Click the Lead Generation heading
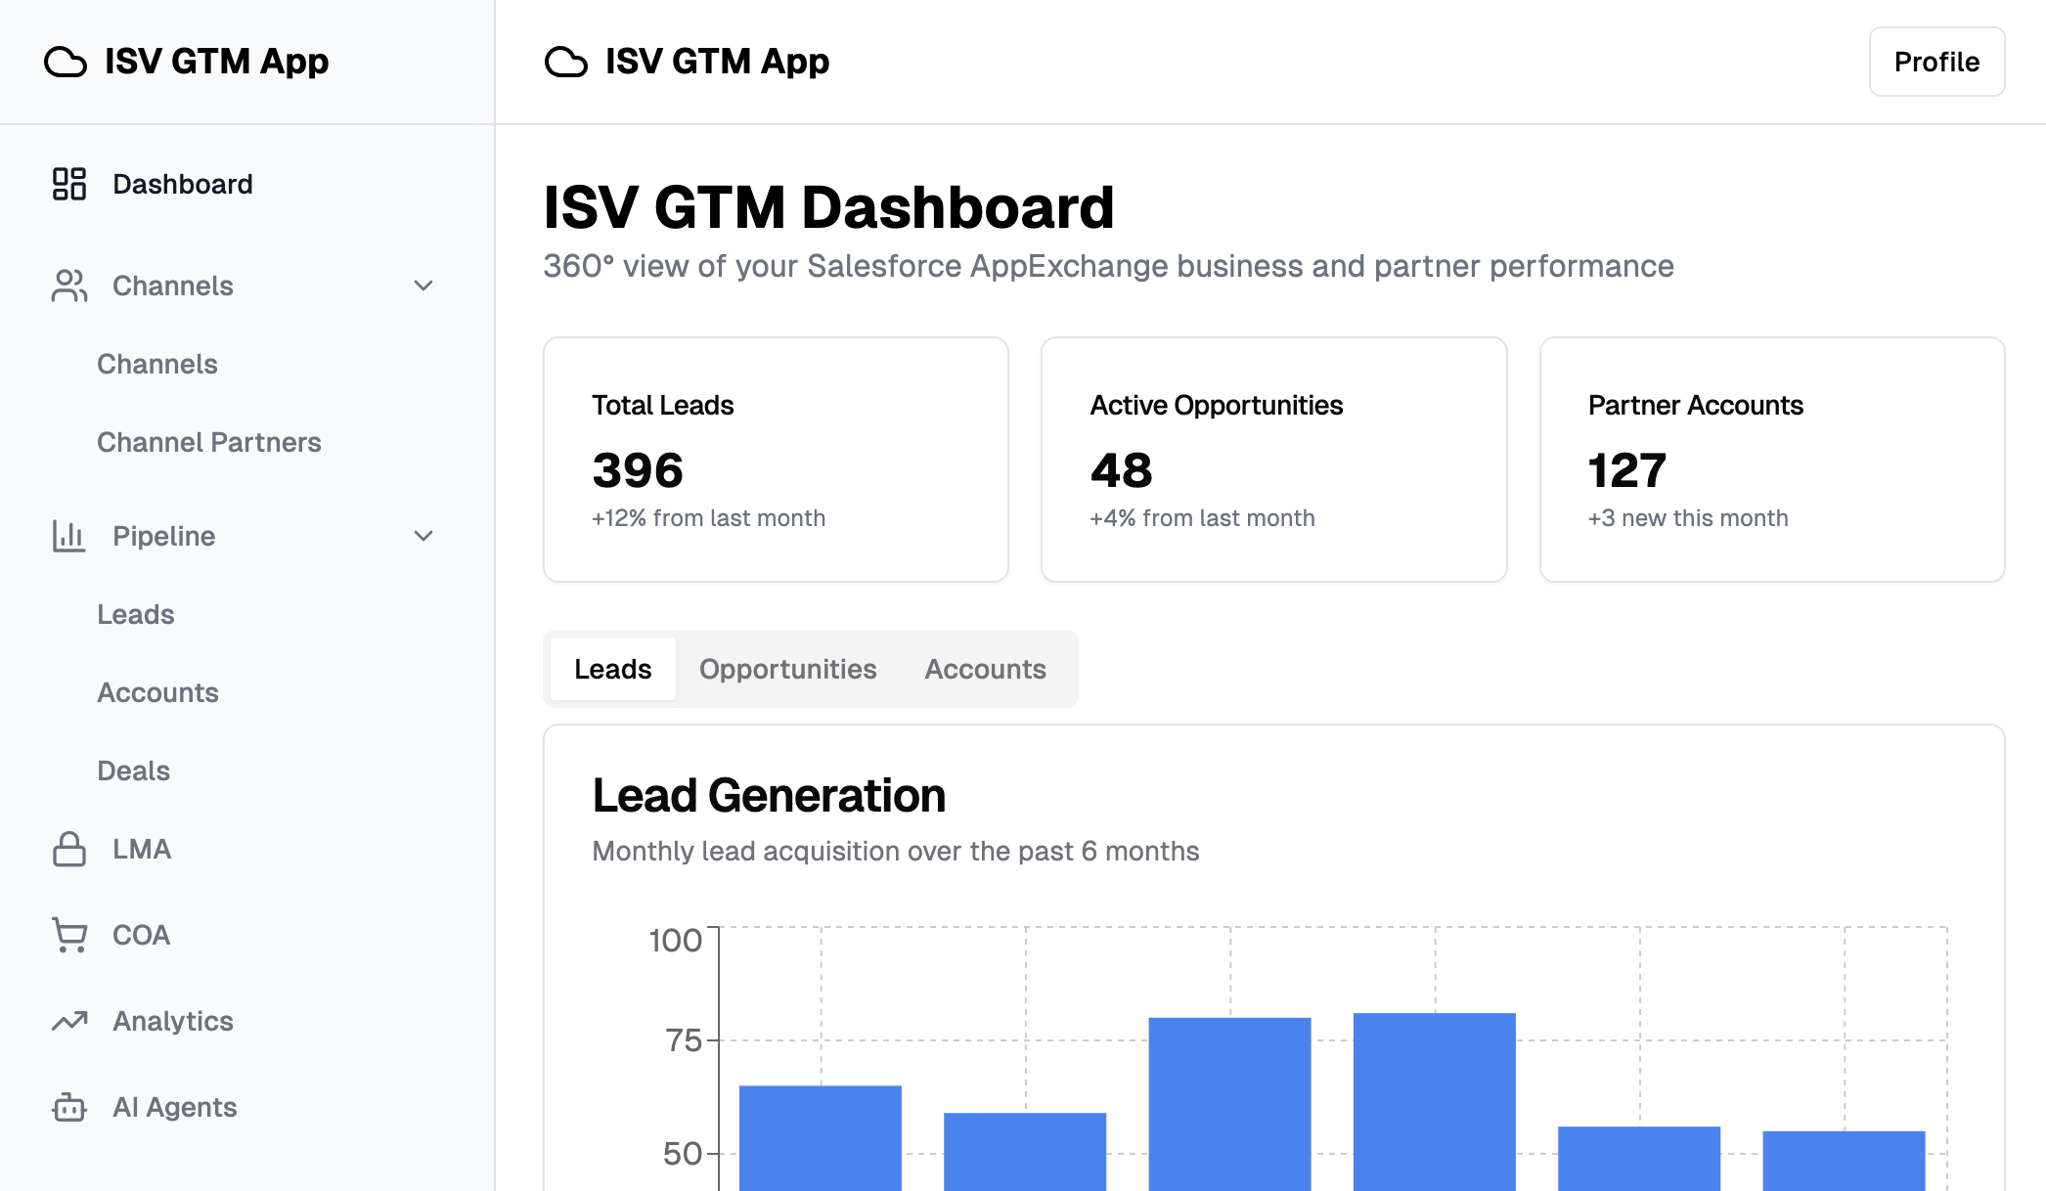Viewport: 2046px width, 1191px height. tap(770, 795)
